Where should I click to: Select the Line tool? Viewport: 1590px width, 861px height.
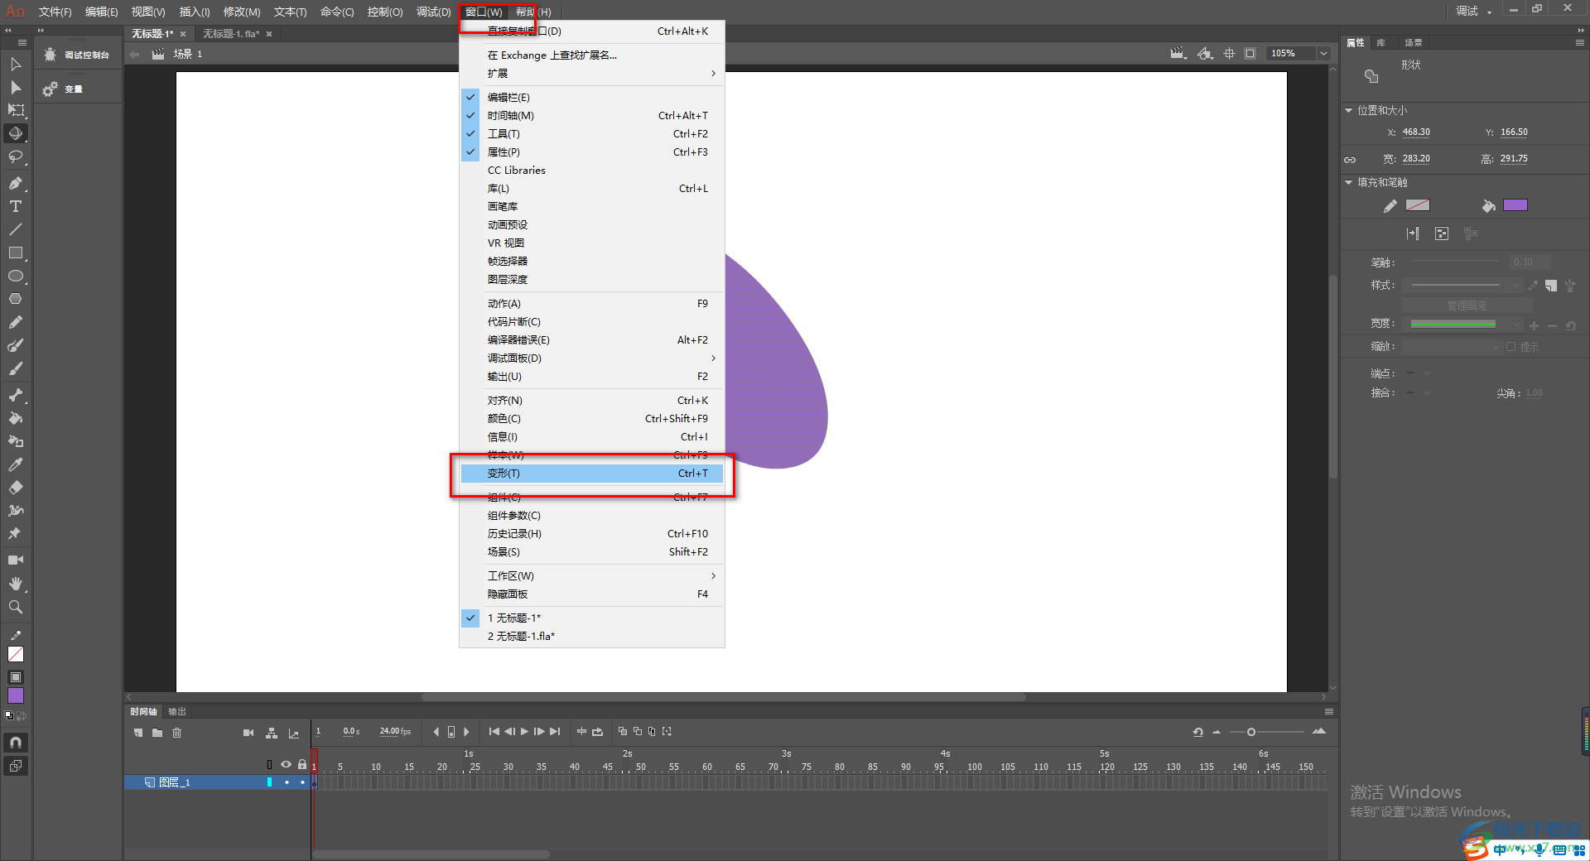pos(16,229)
